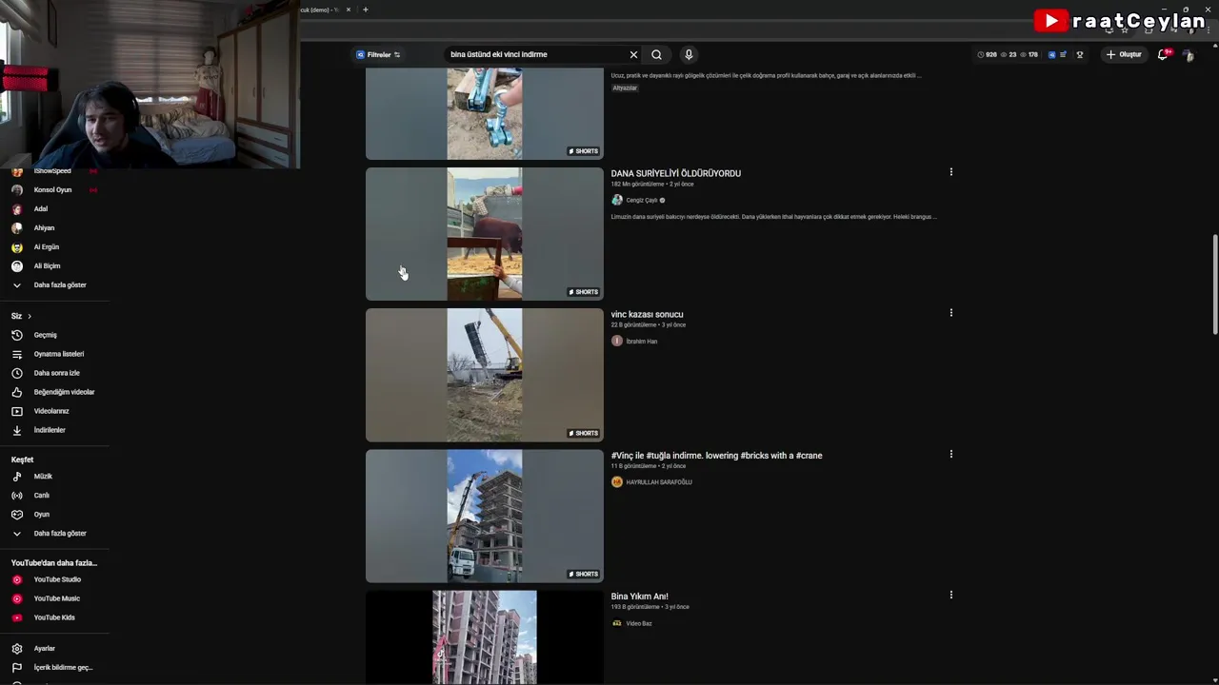Open İndirilenler downloads
Screen dimensions: 1219x685
coord(50,430)
